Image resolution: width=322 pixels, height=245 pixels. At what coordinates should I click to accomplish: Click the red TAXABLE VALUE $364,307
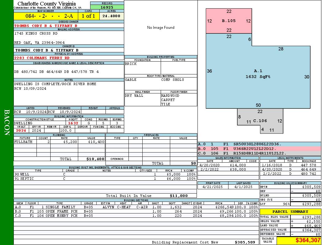[308, 240]
